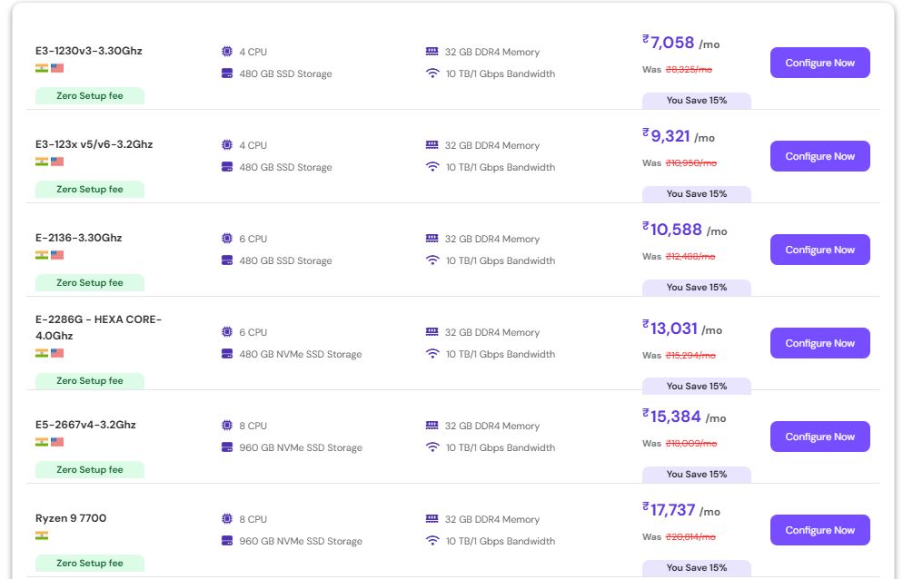The height and width of the screenshot is (579, 903).
Task: Configure the E3-1230v3-3.30Ghz server
Action: click(x=819, y=63)
